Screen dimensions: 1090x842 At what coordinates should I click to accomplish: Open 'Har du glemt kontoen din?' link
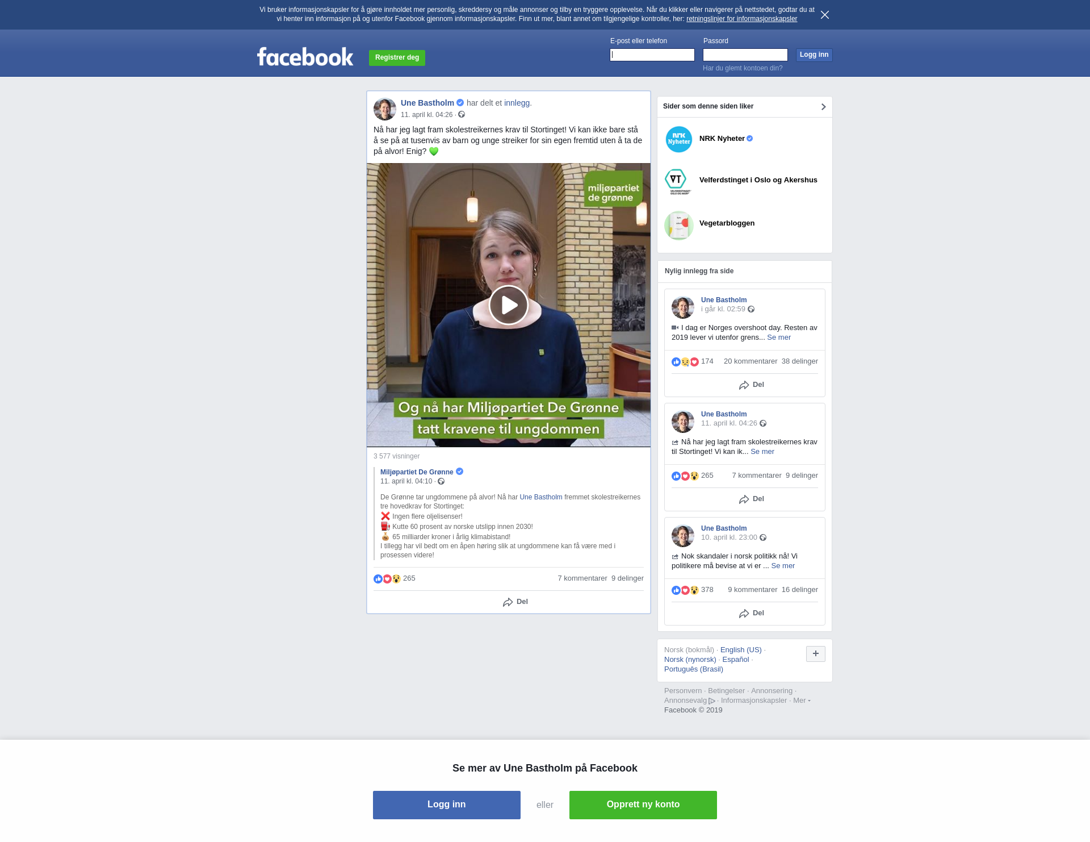743,68
